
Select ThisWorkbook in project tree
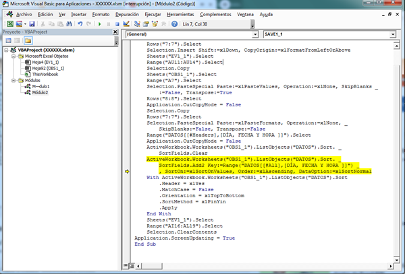[x=47, y=74]
